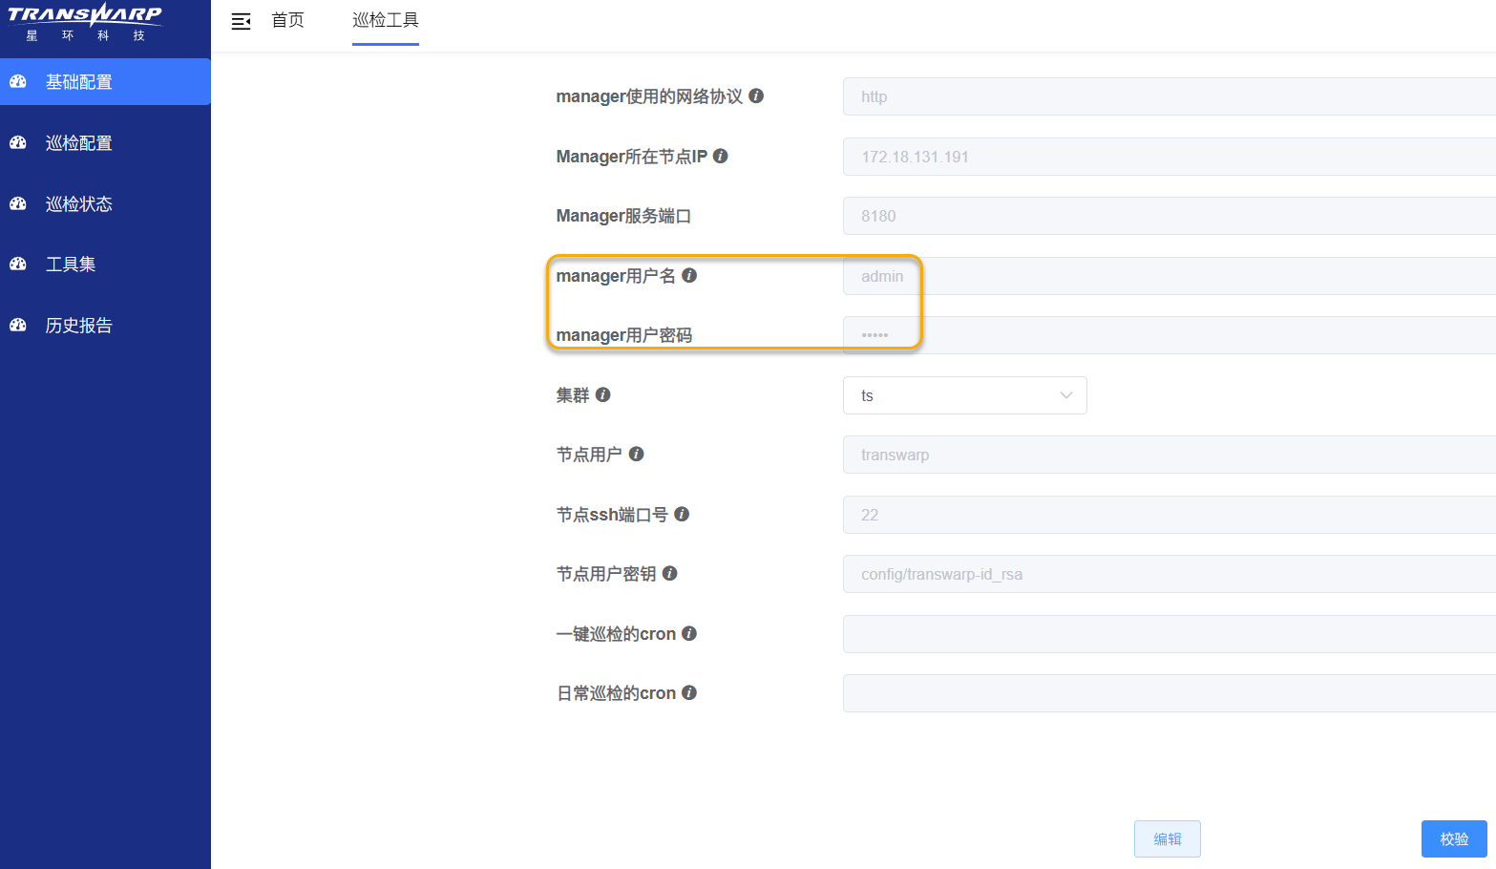Click info icon next to 节点ssh端口号
Viewport: 1496px width, 869px height.
pos(682,514)
